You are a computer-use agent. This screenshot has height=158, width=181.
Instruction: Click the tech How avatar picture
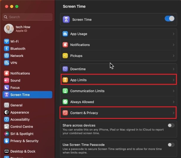click(x=9, y=29)
